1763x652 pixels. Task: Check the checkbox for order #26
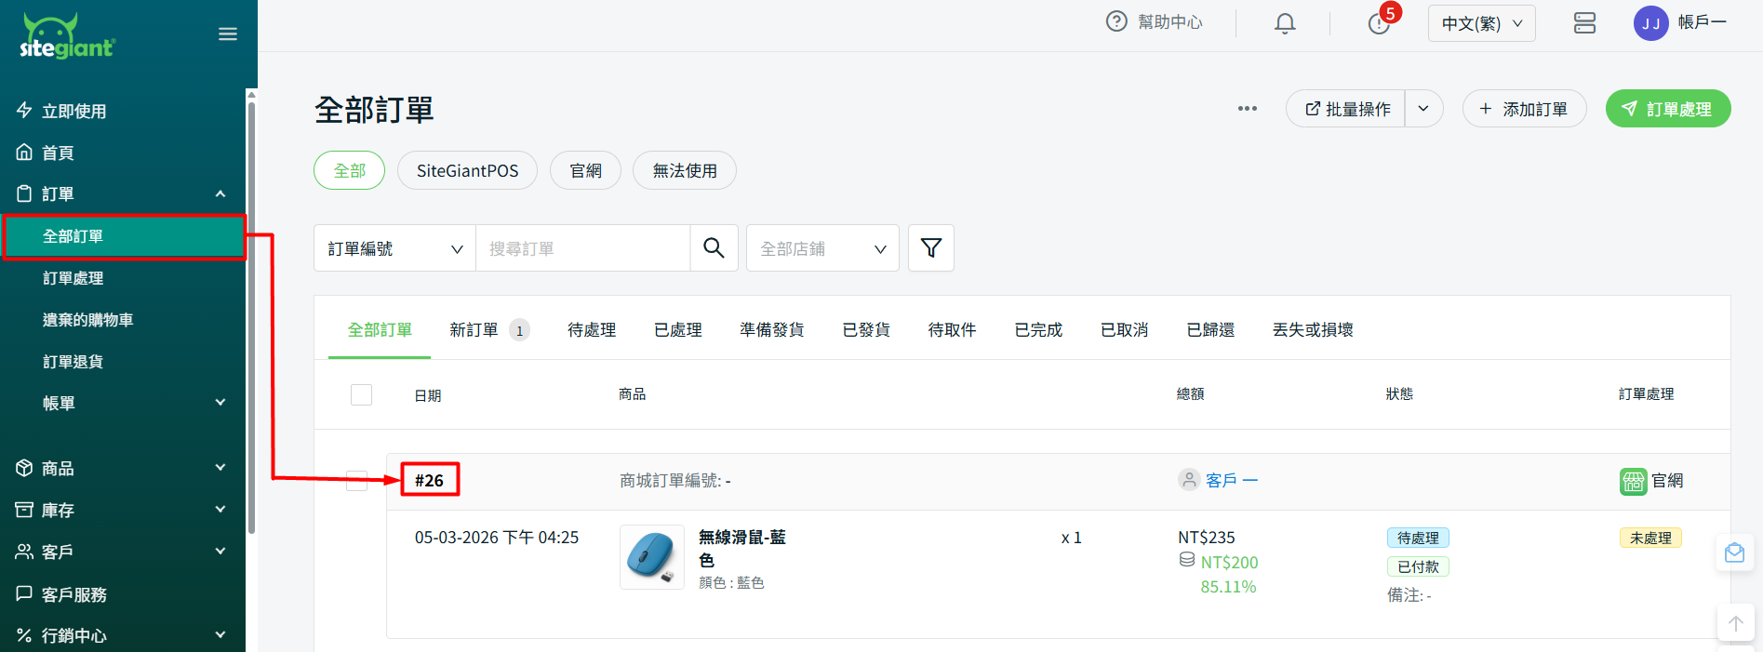356,481
